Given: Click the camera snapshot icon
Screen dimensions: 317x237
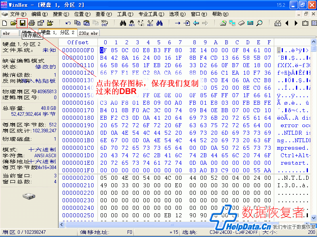Looking at the screenshot, I should (x=305, y=23).
